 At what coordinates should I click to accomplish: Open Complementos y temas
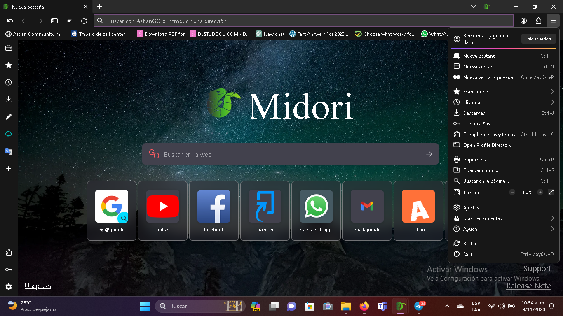[504, 134]
